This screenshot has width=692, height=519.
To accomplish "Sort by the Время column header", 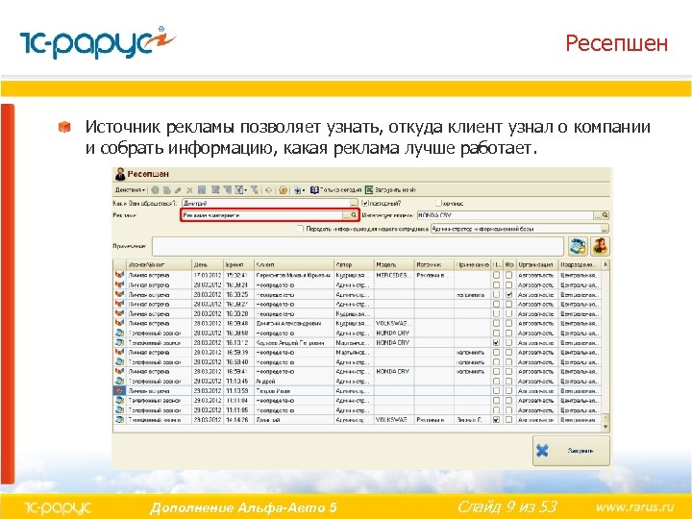I will tap(238, 264).
